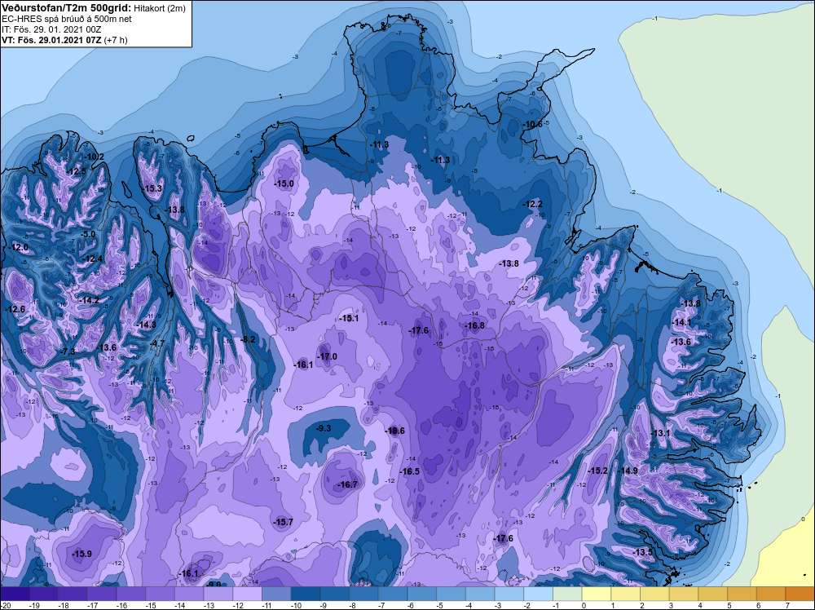Click the '(+7 h)' forecast offset text
This screenshot has height=610, width=815.
116,40
